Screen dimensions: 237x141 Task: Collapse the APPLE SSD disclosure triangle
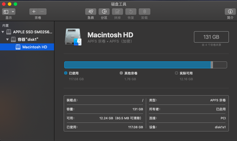pos(3,32)
